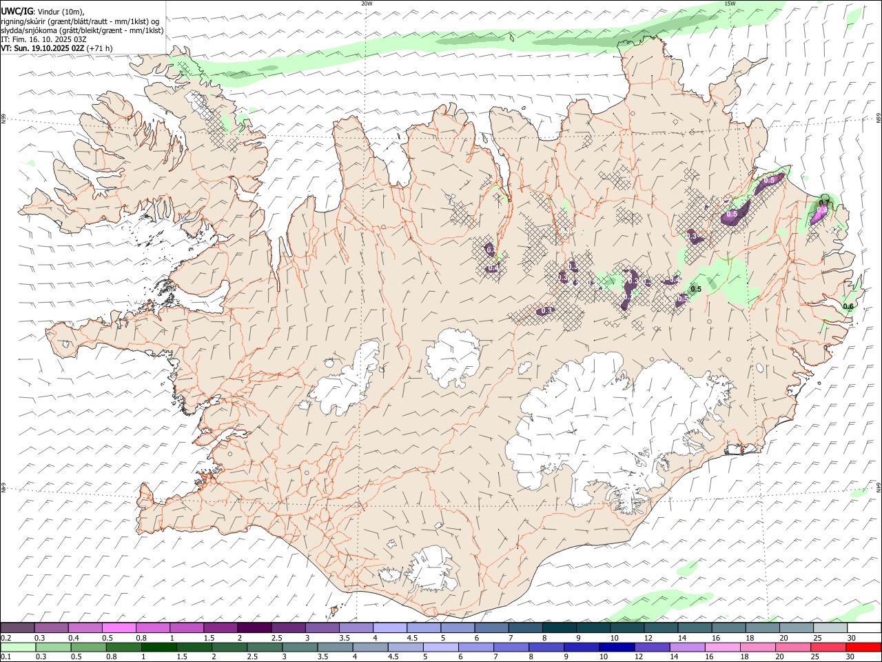Image resolution: width=882 pixels, height=662 pixels.
Task: Pick the bright red 30 swatch in lower legend
Action: tap(863, 647)
